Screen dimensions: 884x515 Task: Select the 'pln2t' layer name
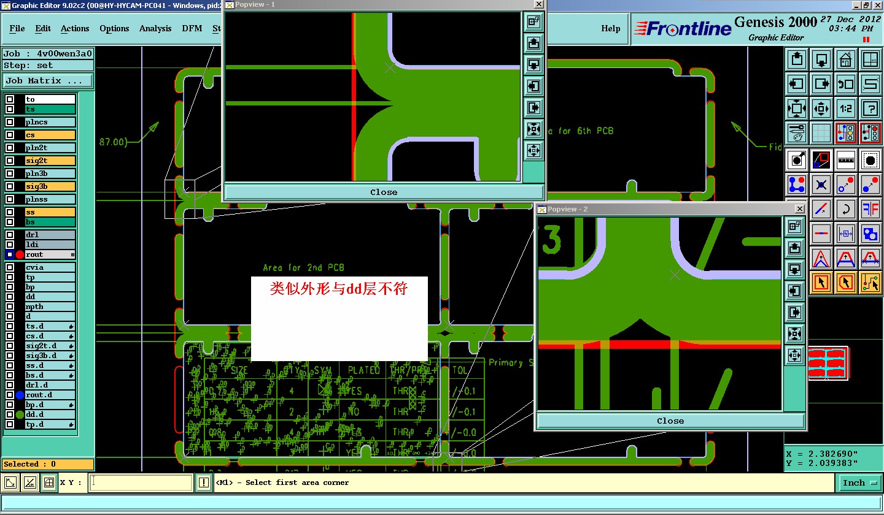[x=50, y=148]
